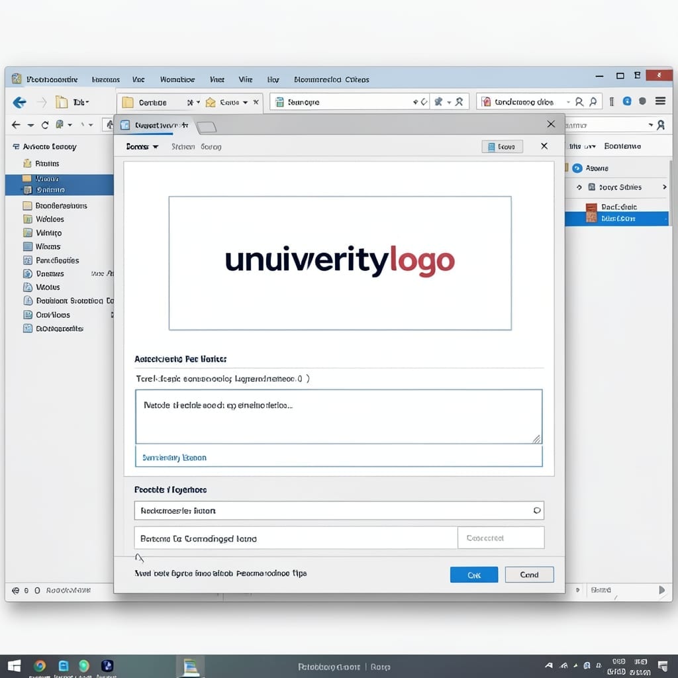Click the Bootlenwe header in right panel

(x=622, y=146)
